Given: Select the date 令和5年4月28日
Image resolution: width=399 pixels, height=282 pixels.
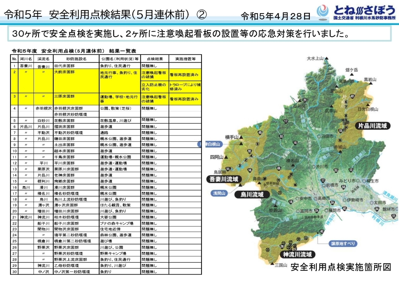Looking at the screenshot, I should 275,16.
